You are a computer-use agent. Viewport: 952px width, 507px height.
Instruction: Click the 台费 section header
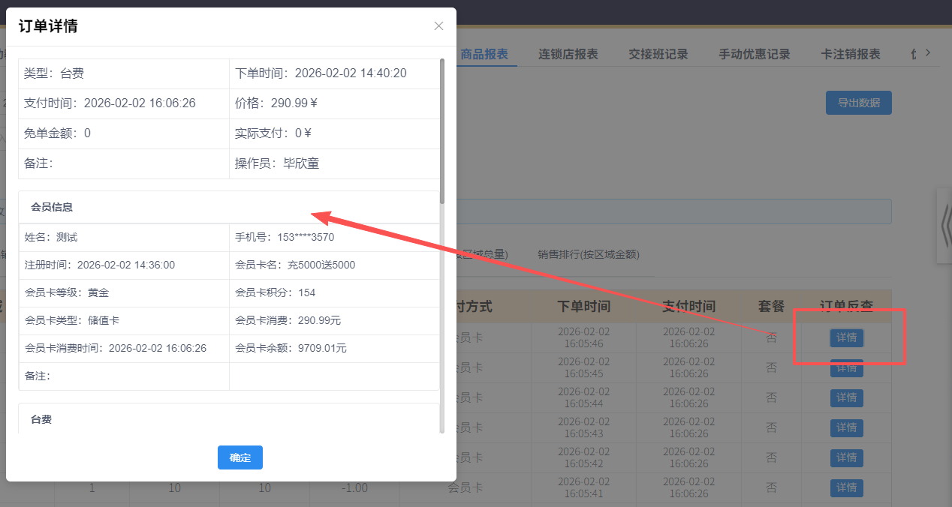tap(41, 418)
